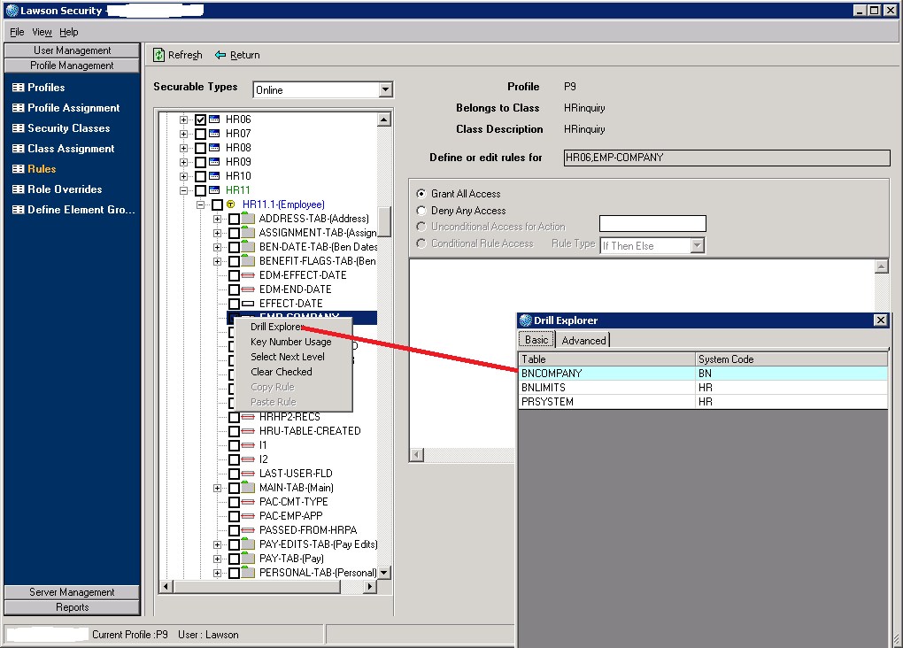Open Define Element Groups sidebar icon
The width and height of the screenshot is (903, 648).
point(19,210)
